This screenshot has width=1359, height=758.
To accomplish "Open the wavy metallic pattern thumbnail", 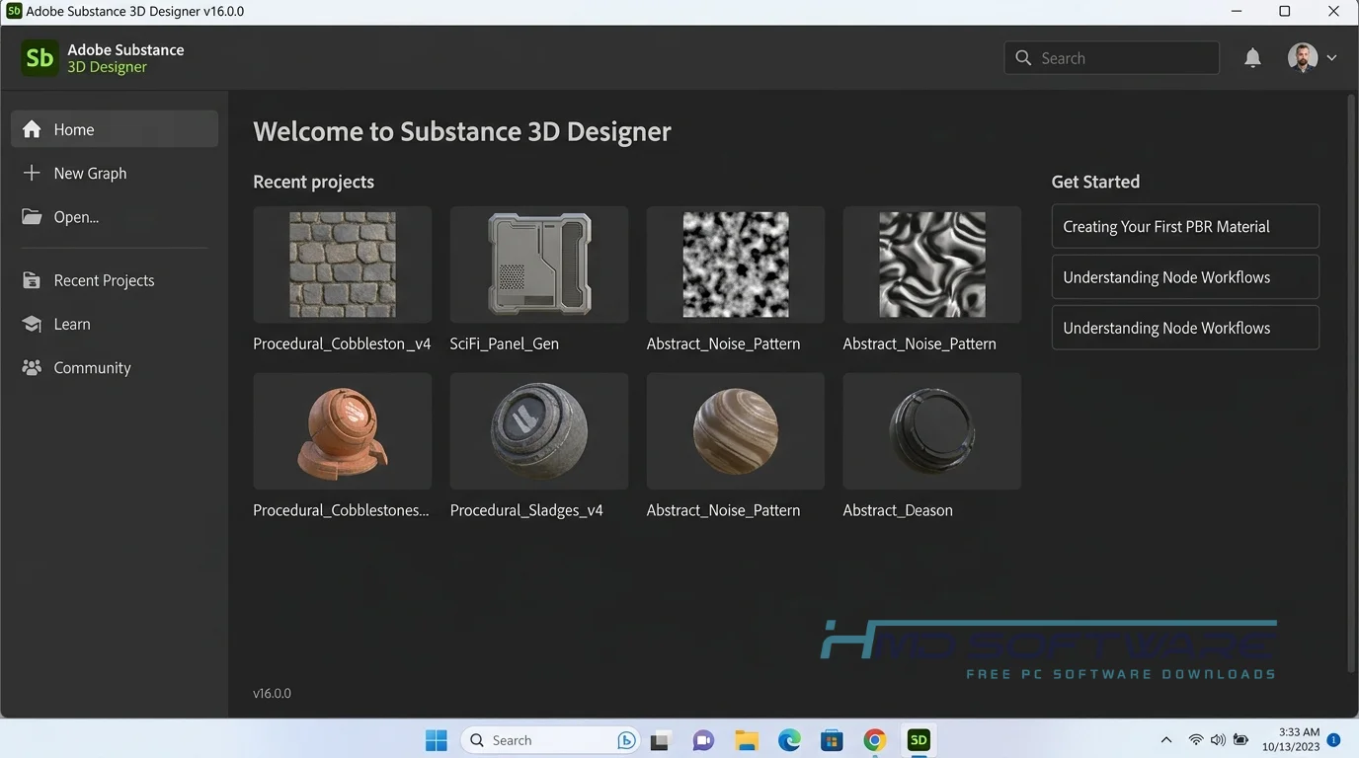I will pyautogui.click(x=931, y=265).
